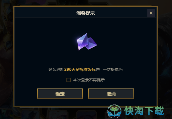
Task: Click the 快淘下载 watermark text
Action: (x=144, y=111)
